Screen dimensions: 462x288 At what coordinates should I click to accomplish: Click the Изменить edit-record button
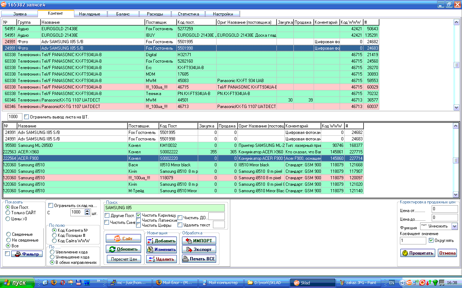click(161, 249)
